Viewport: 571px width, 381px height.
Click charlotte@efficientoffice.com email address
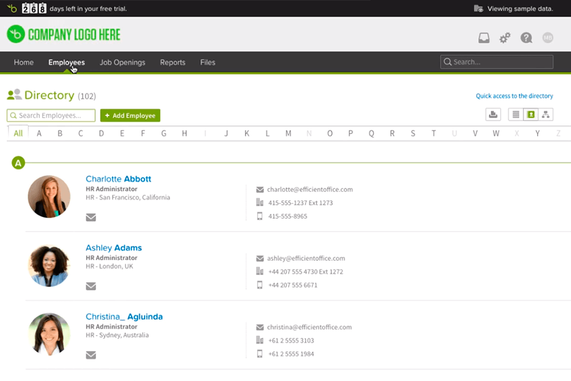point(310,189)
